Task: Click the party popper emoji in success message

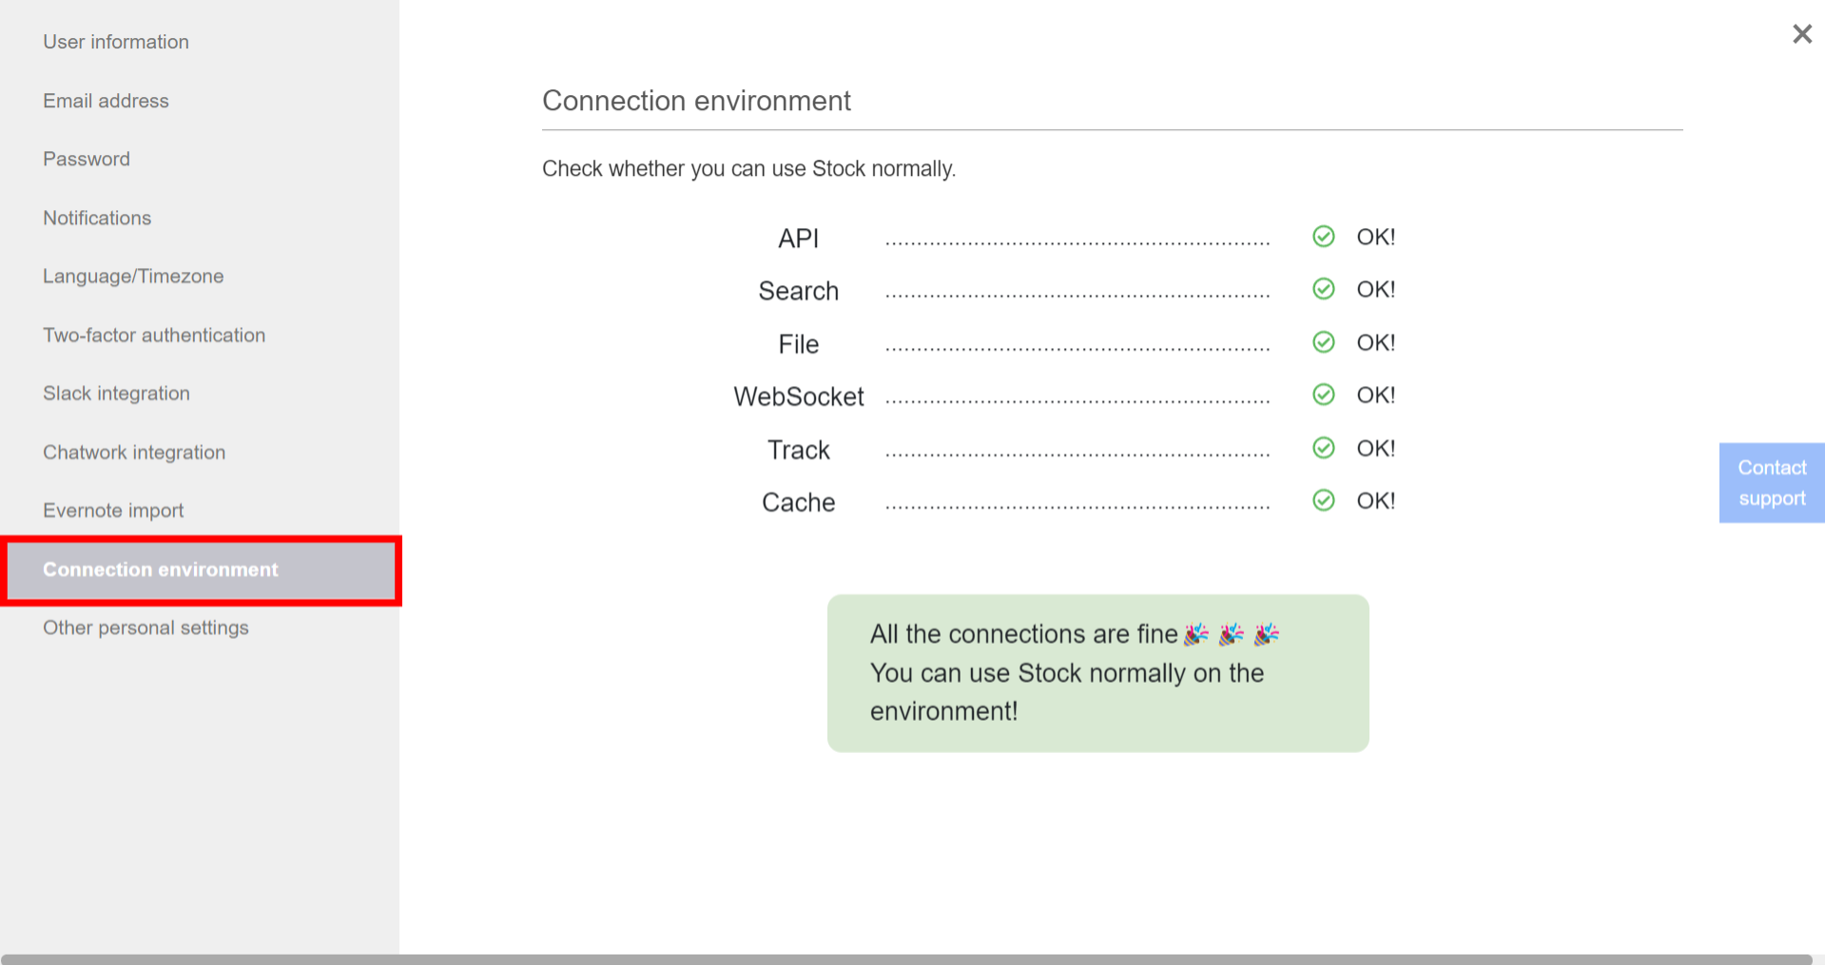Action: point(1196,633)
